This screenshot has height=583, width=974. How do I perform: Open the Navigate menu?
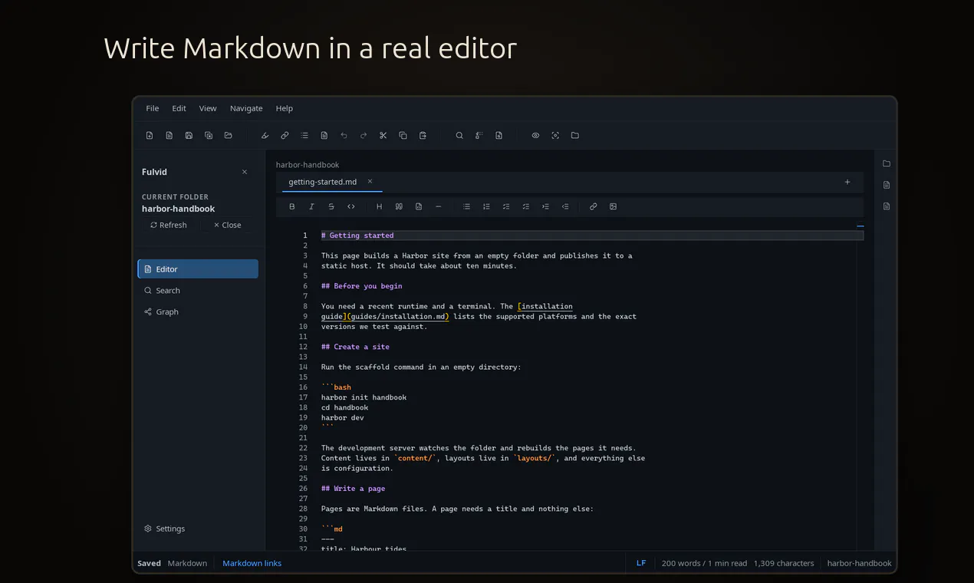(x=246, y=108)
